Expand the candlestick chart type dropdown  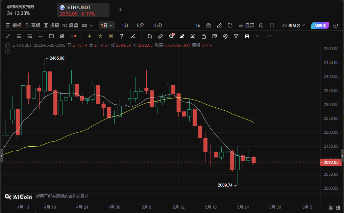click(88, 25)
